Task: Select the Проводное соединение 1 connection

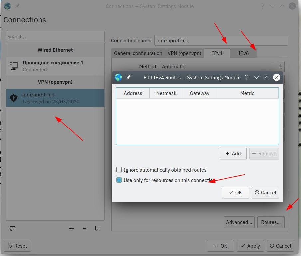Action: coord(55,66)
